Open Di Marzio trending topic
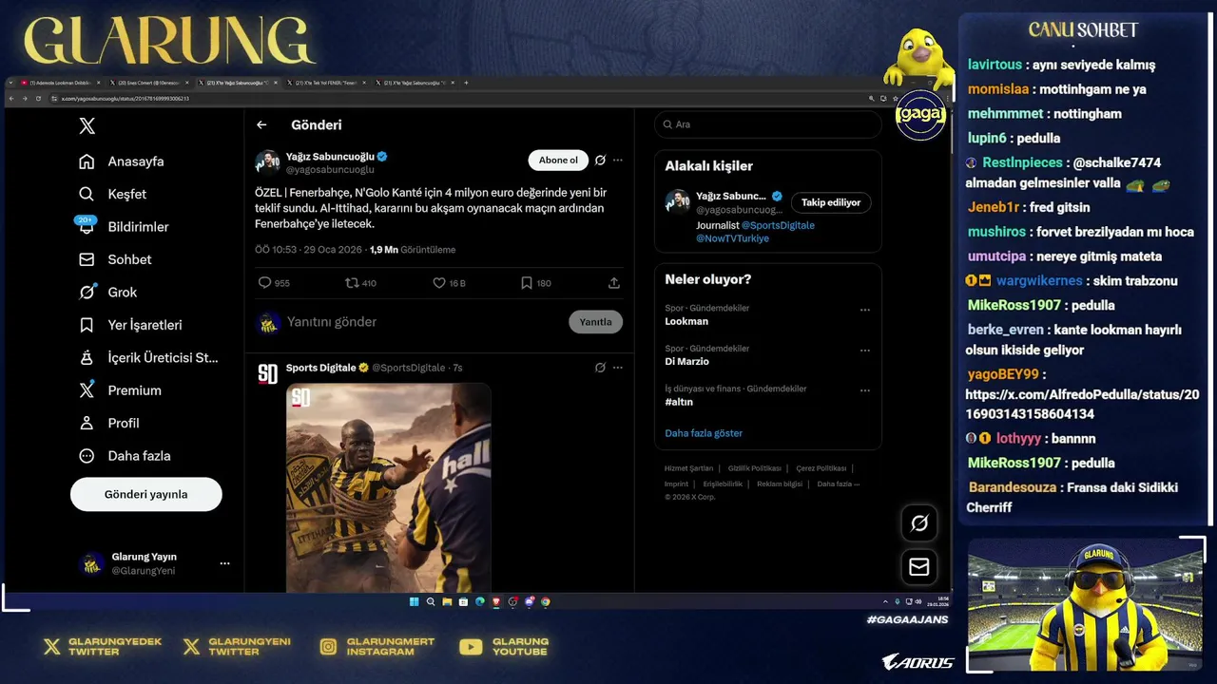Image resolution: width=1217 pixels, height=684 pixels. [686, 361]
